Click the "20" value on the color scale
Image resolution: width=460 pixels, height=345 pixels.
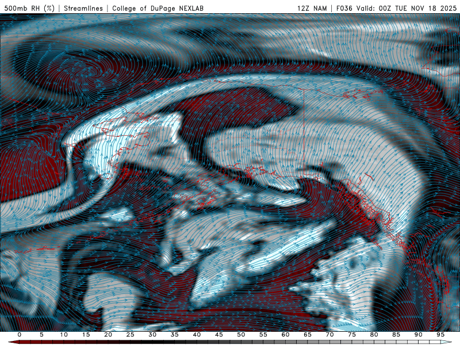pyautogui.click(x=108, y=335)
